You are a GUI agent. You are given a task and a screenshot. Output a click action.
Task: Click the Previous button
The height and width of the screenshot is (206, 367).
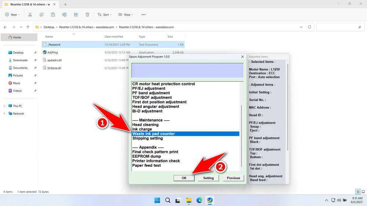(x=233, y=178)
